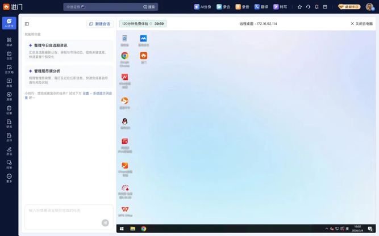
Task: Click the 录音 recording icon
Action: tap(242, 7)
